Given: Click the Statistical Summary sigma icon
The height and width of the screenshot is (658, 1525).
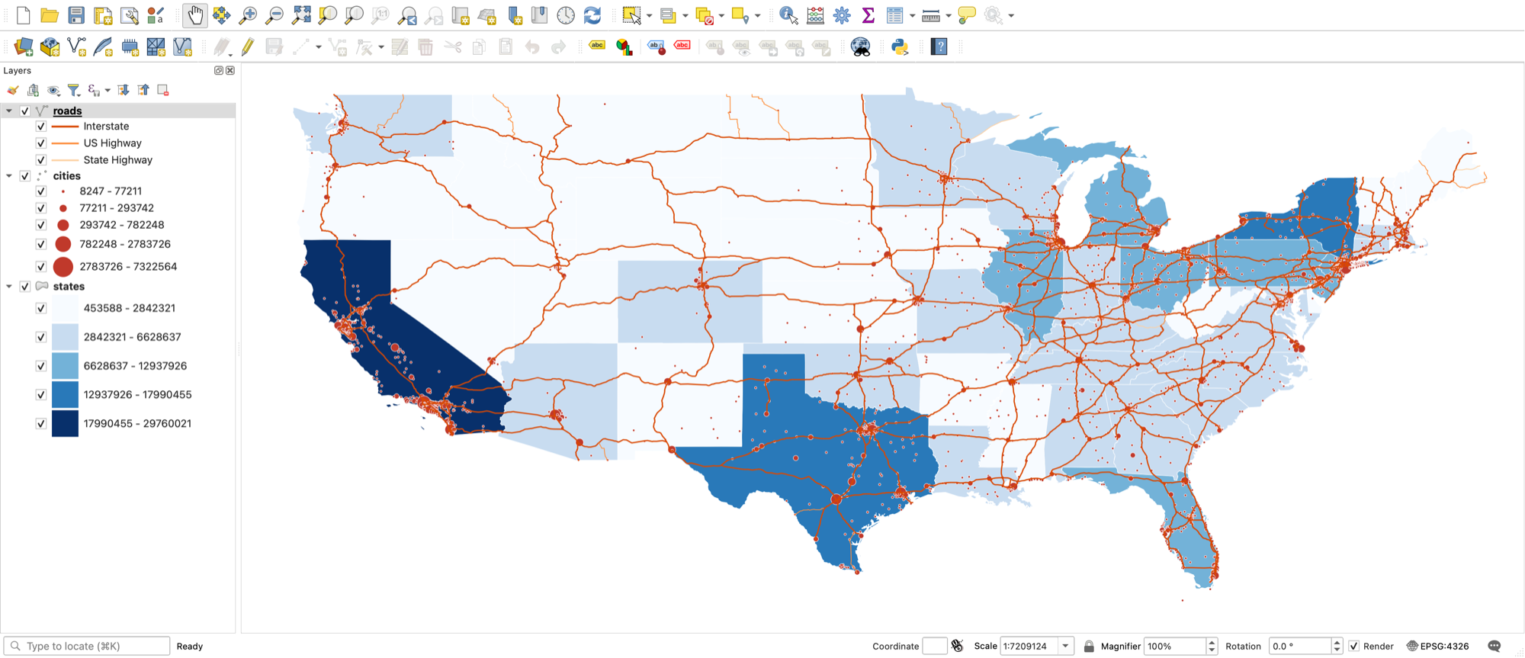Looking at the screenshot, I should (x=868, y=15).
